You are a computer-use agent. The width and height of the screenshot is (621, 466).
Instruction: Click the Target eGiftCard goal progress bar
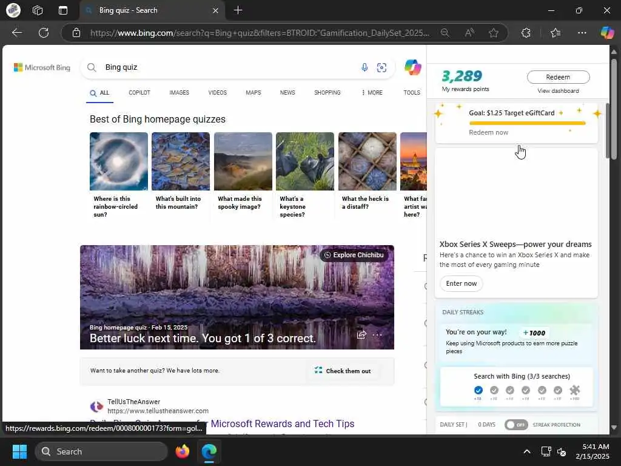527,123
